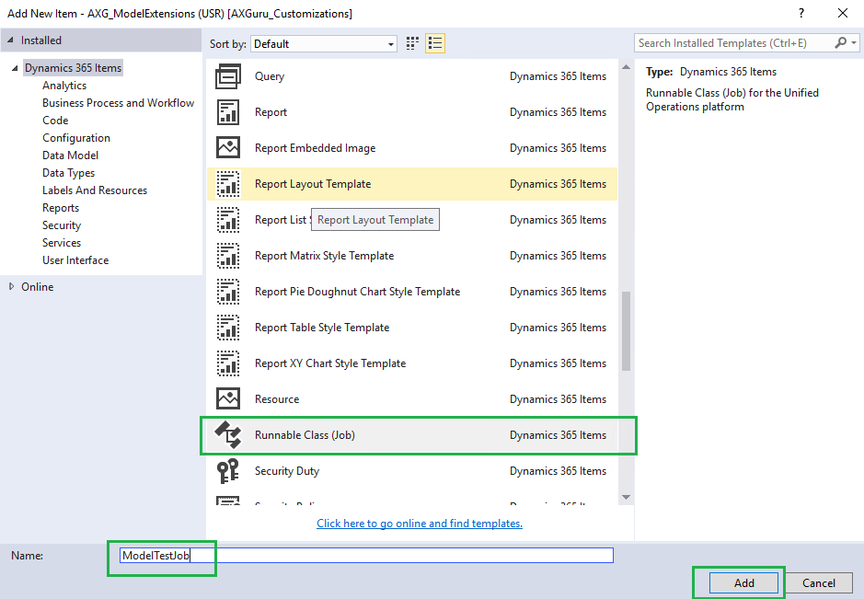
Task: Select Business Process and Workflow category
Action: [x=118, y=103]
